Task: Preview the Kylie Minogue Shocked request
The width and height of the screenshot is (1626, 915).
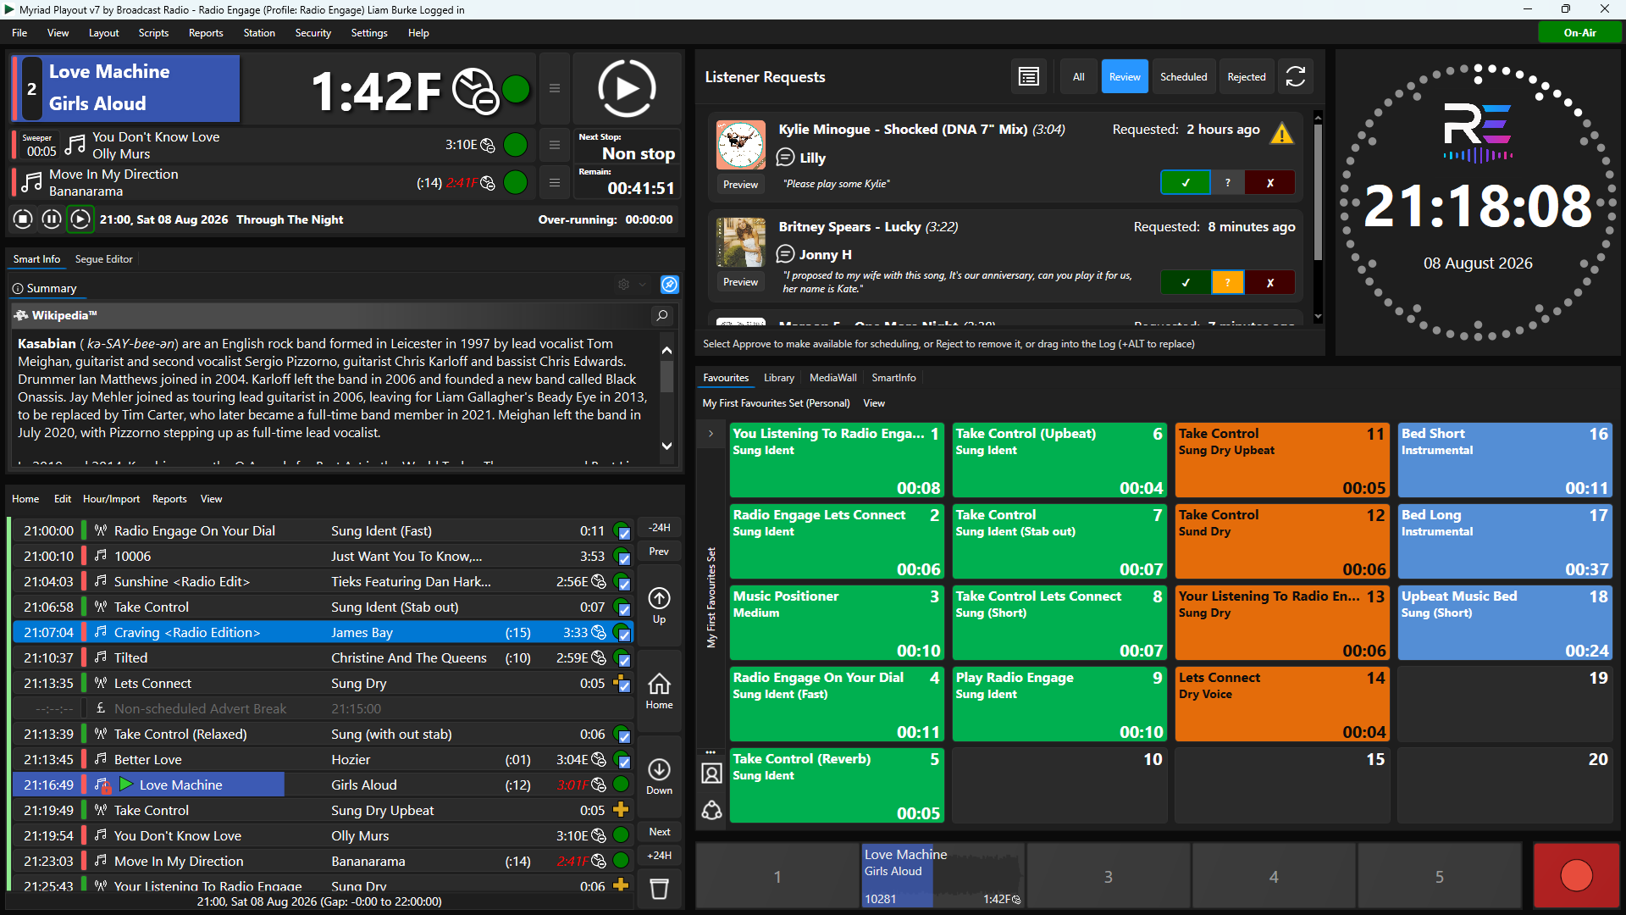Action: click(x=740, y=185)
